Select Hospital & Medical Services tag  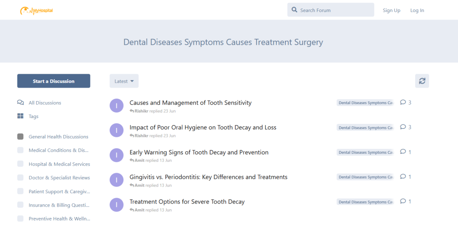tap(59, 164)
